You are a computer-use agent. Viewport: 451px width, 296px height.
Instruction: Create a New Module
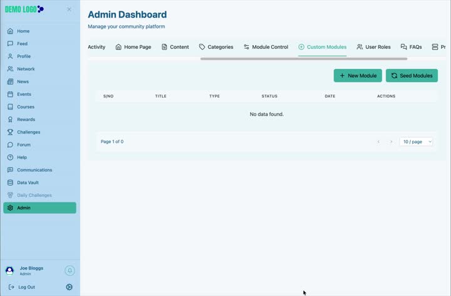[x=358, y=76]
